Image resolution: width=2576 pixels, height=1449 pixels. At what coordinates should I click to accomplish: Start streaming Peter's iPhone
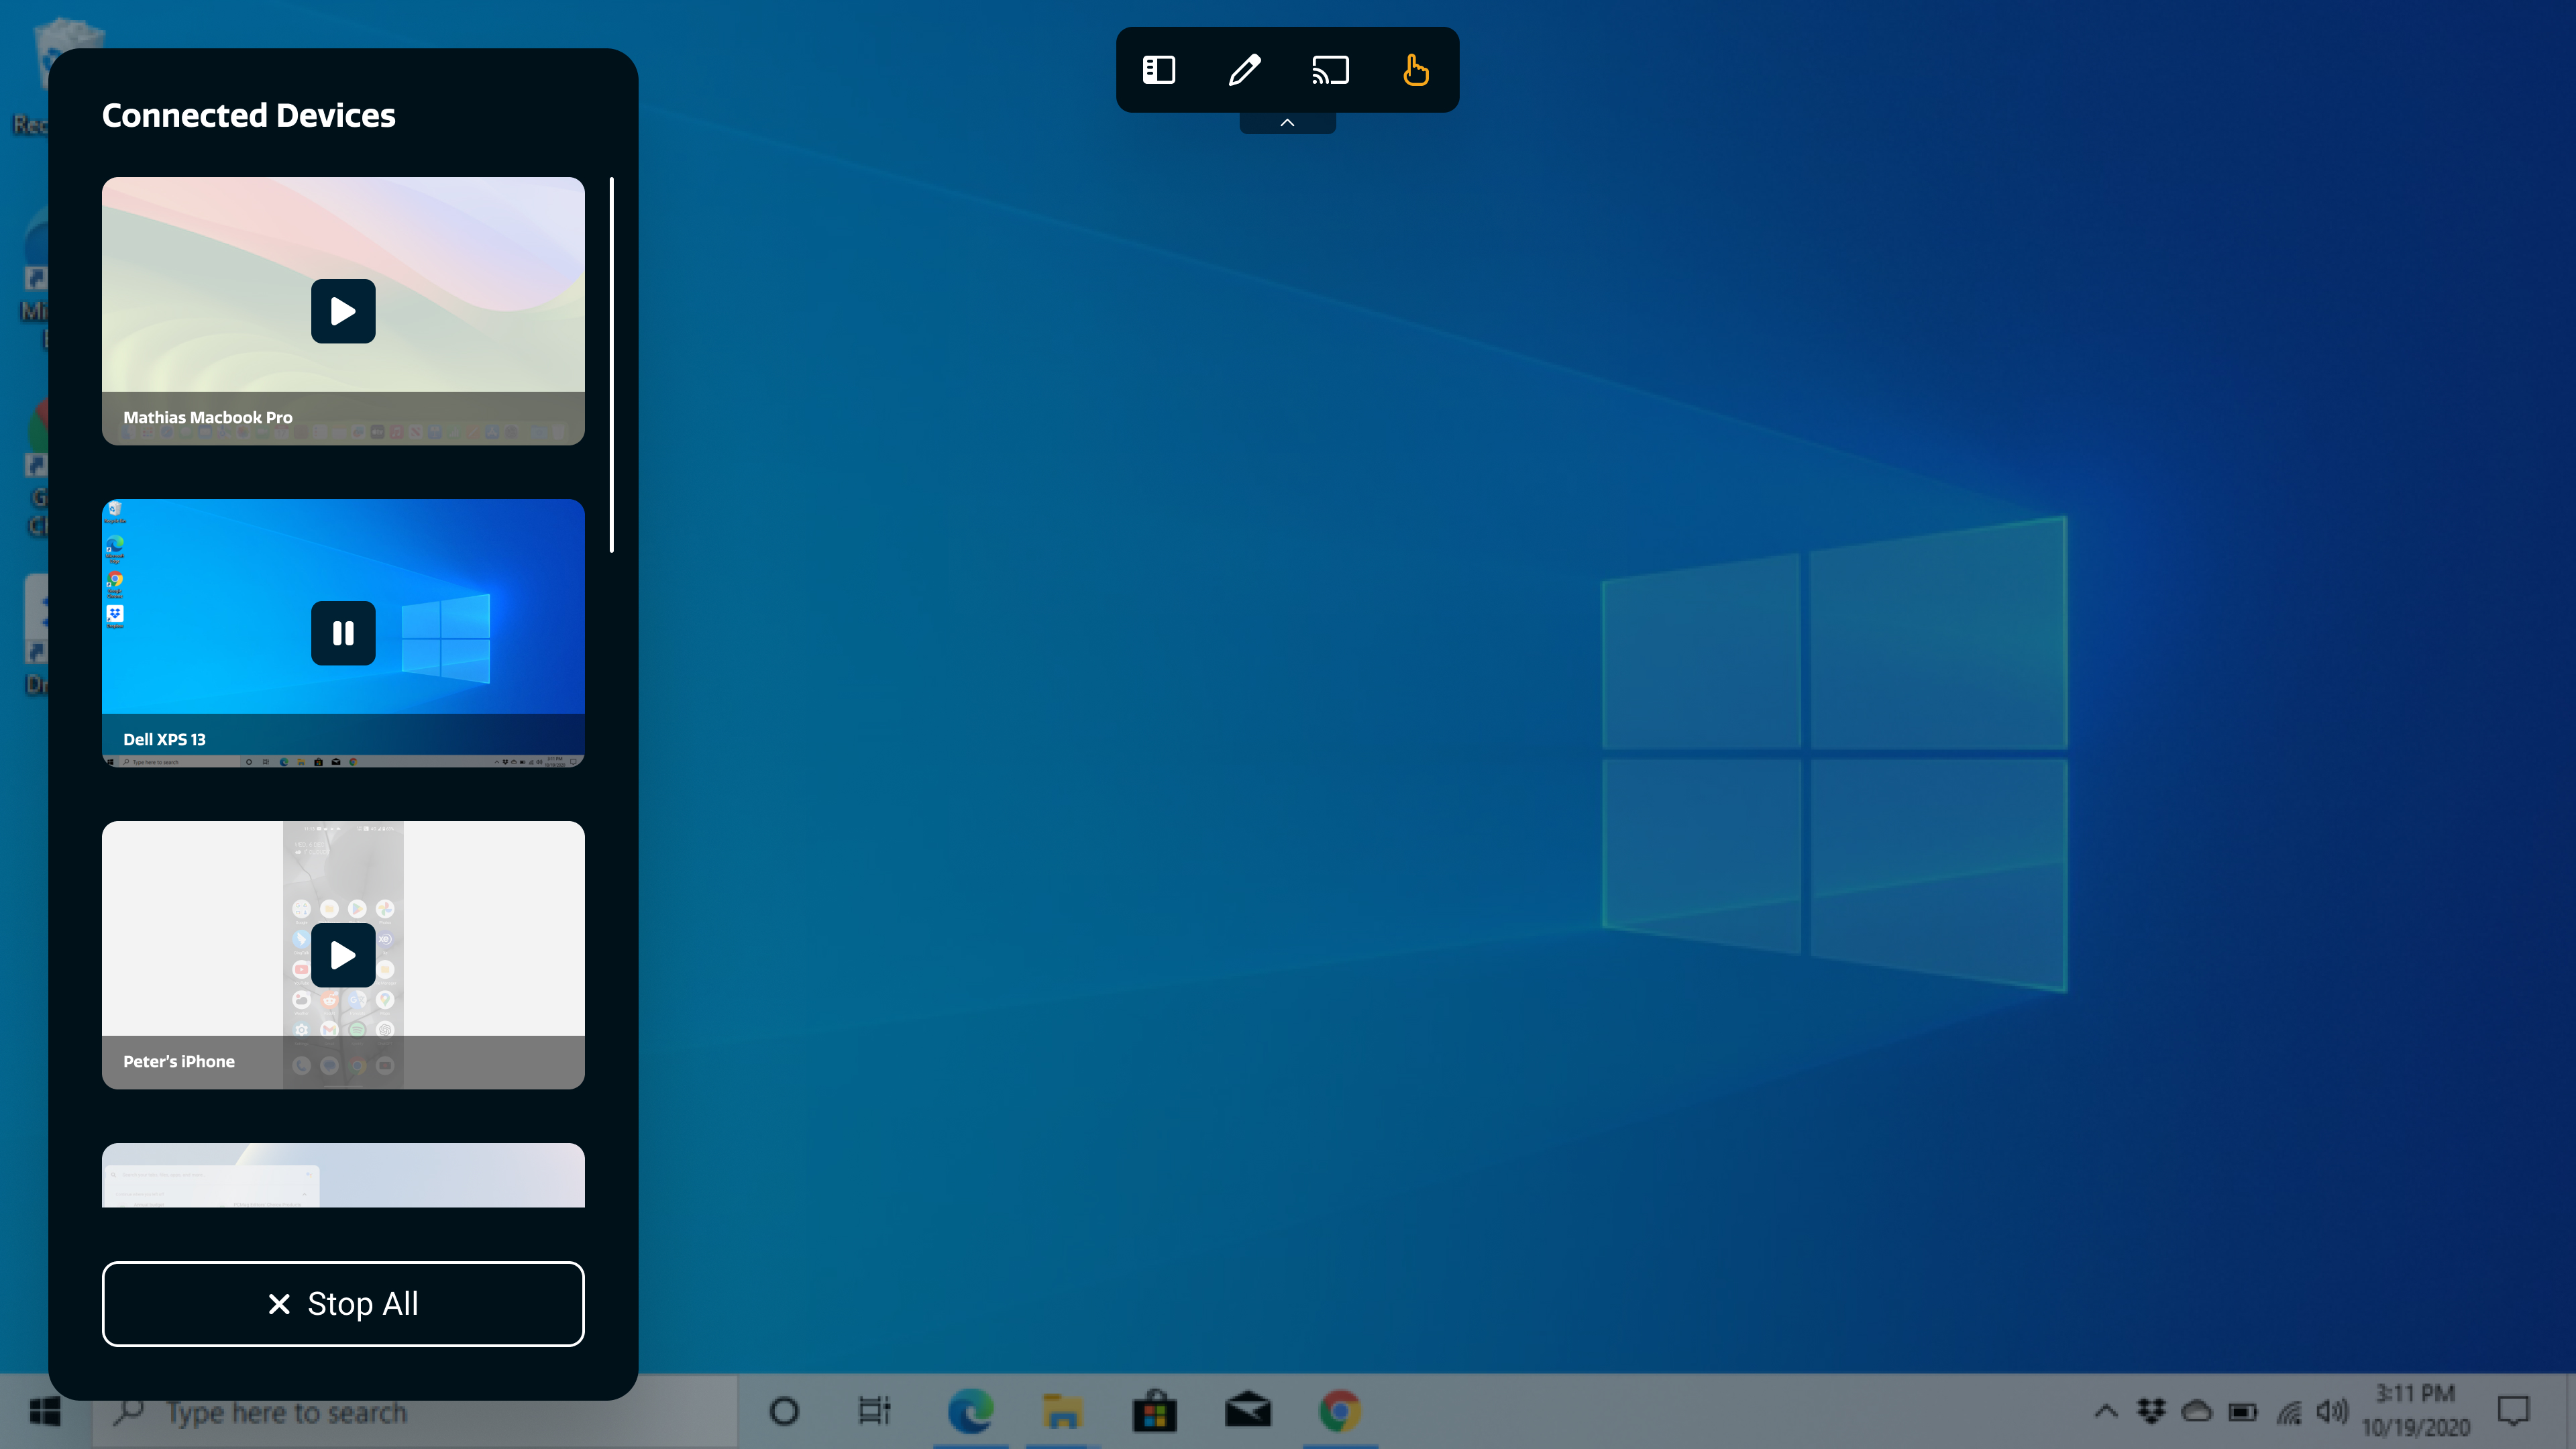pos(343,954)
